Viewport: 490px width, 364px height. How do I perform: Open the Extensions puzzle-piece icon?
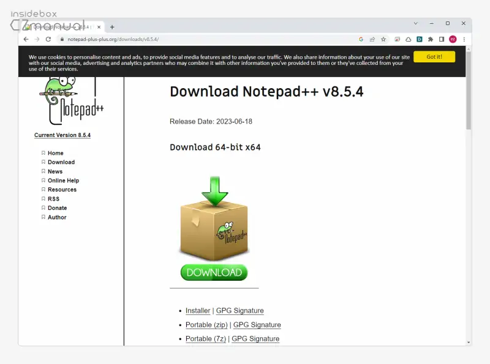pos(430,39)
